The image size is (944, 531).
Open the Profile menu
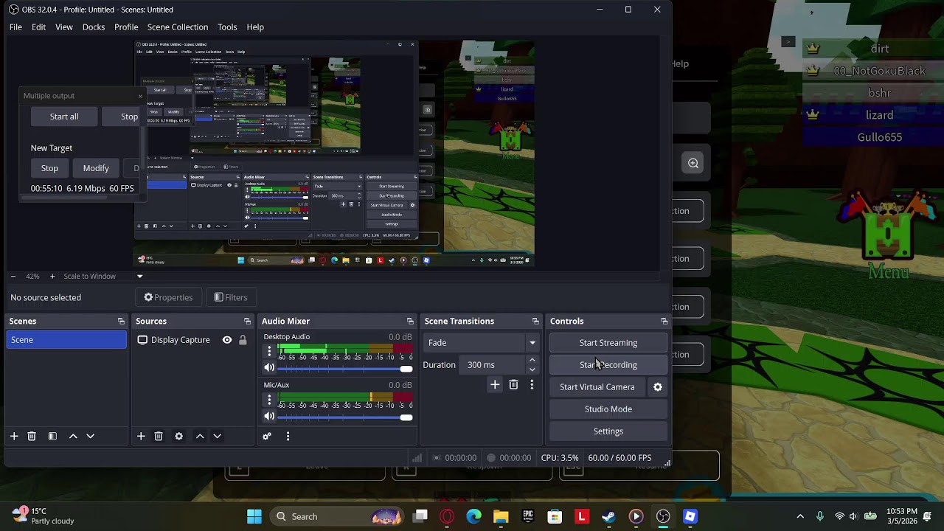click(126, 27)
